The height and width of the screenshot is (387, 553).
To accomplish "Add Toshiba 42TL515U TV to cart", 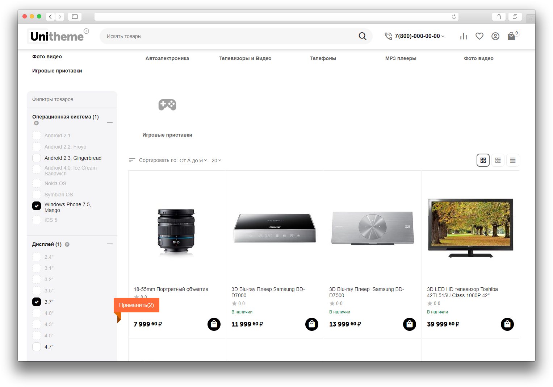I will click(507, 324).
